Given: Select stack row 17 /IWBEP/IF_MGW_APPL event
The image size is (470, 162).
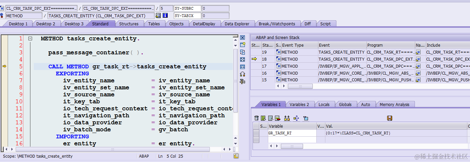Looking at the screenshot, I should tap(342, 66).
